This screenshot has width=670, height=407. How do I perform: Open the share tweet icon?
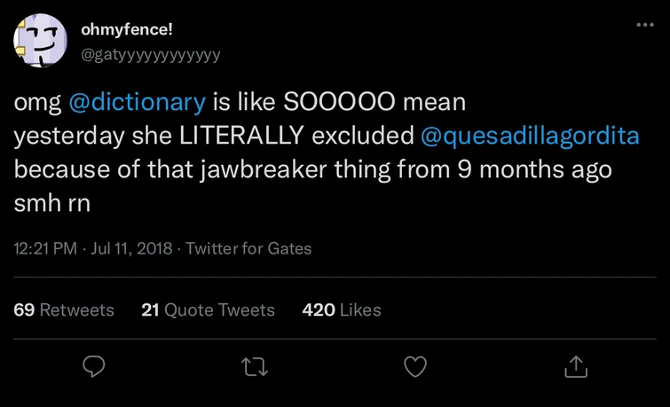coord(576,365)
